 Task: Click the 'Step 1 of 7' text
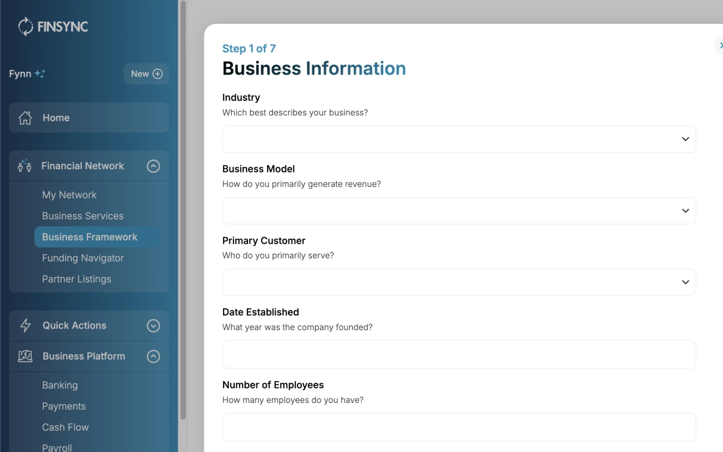coord(249,48)
